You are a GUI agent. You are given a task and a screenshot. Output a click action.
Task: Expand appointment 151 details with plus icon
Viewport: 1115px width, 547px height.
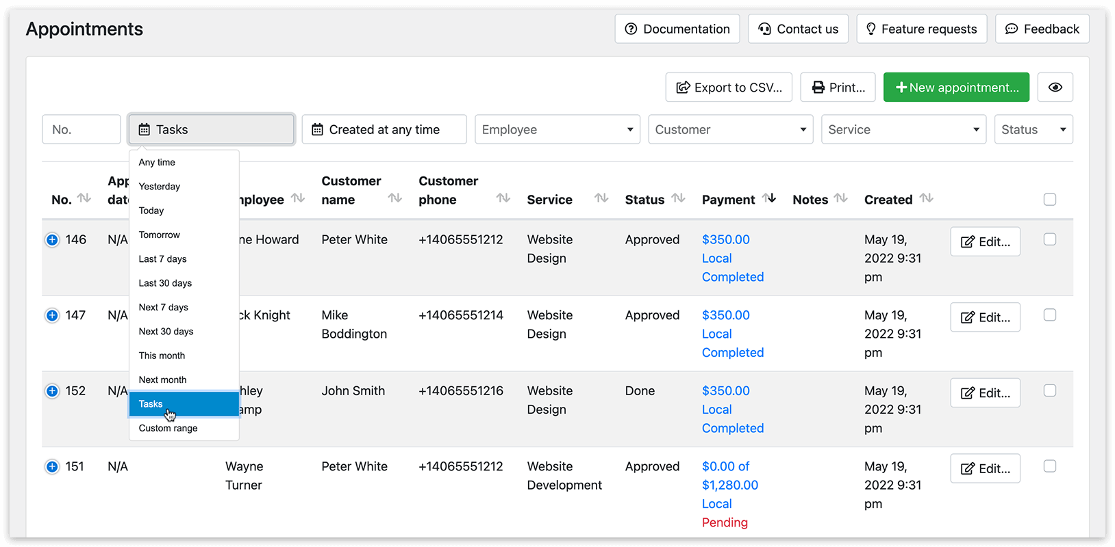(x=52, y=466)
